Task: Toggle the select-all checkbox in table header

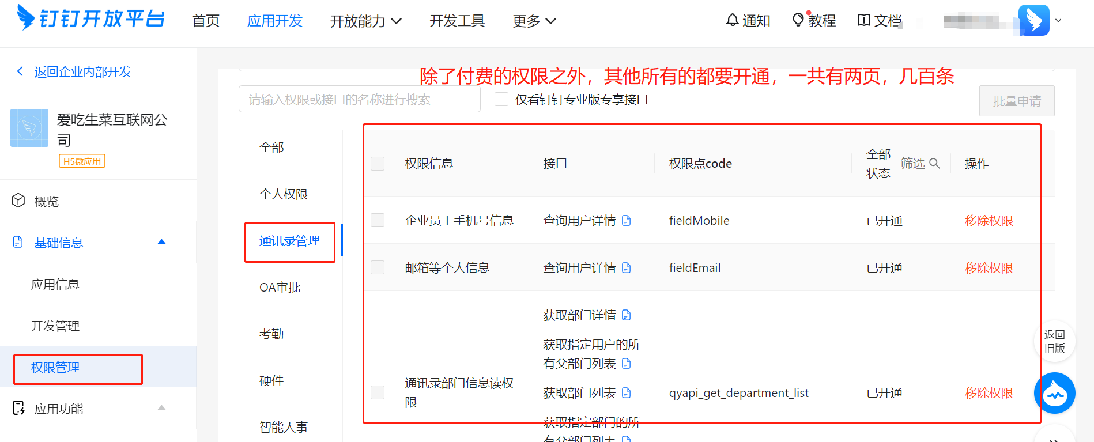Action: pos(378,164)
